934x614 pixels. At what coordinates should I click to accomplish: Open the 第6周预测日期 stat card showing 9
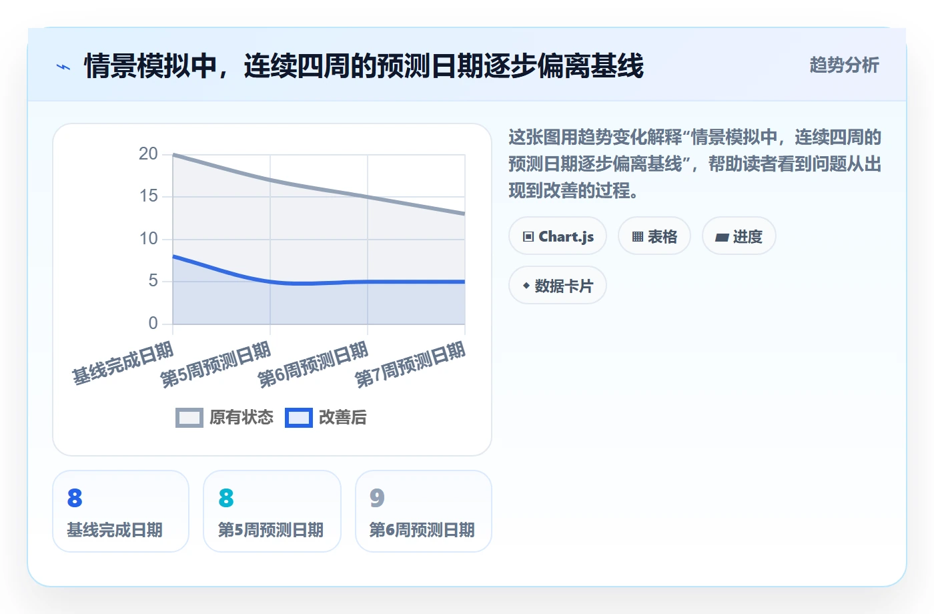tap(424, 511)
